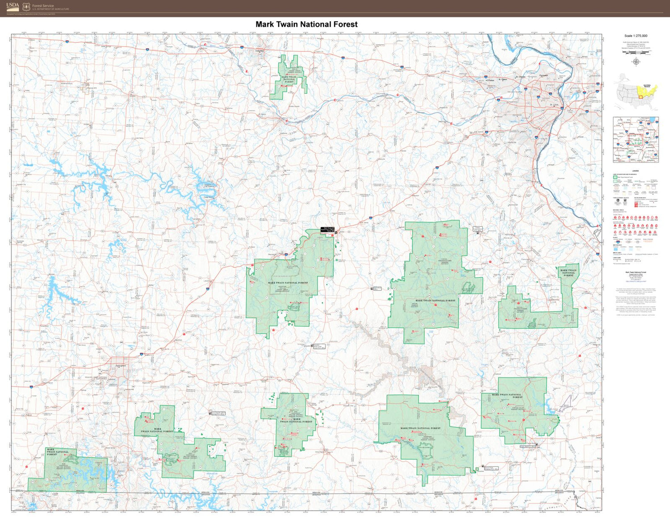Click the compass rose under the scale bar
Screen dimensions: 670x522
(x=636, y=62)
